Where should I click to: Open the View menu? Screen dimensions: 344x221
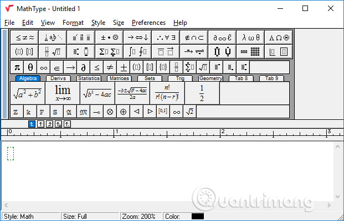[48, 23]
